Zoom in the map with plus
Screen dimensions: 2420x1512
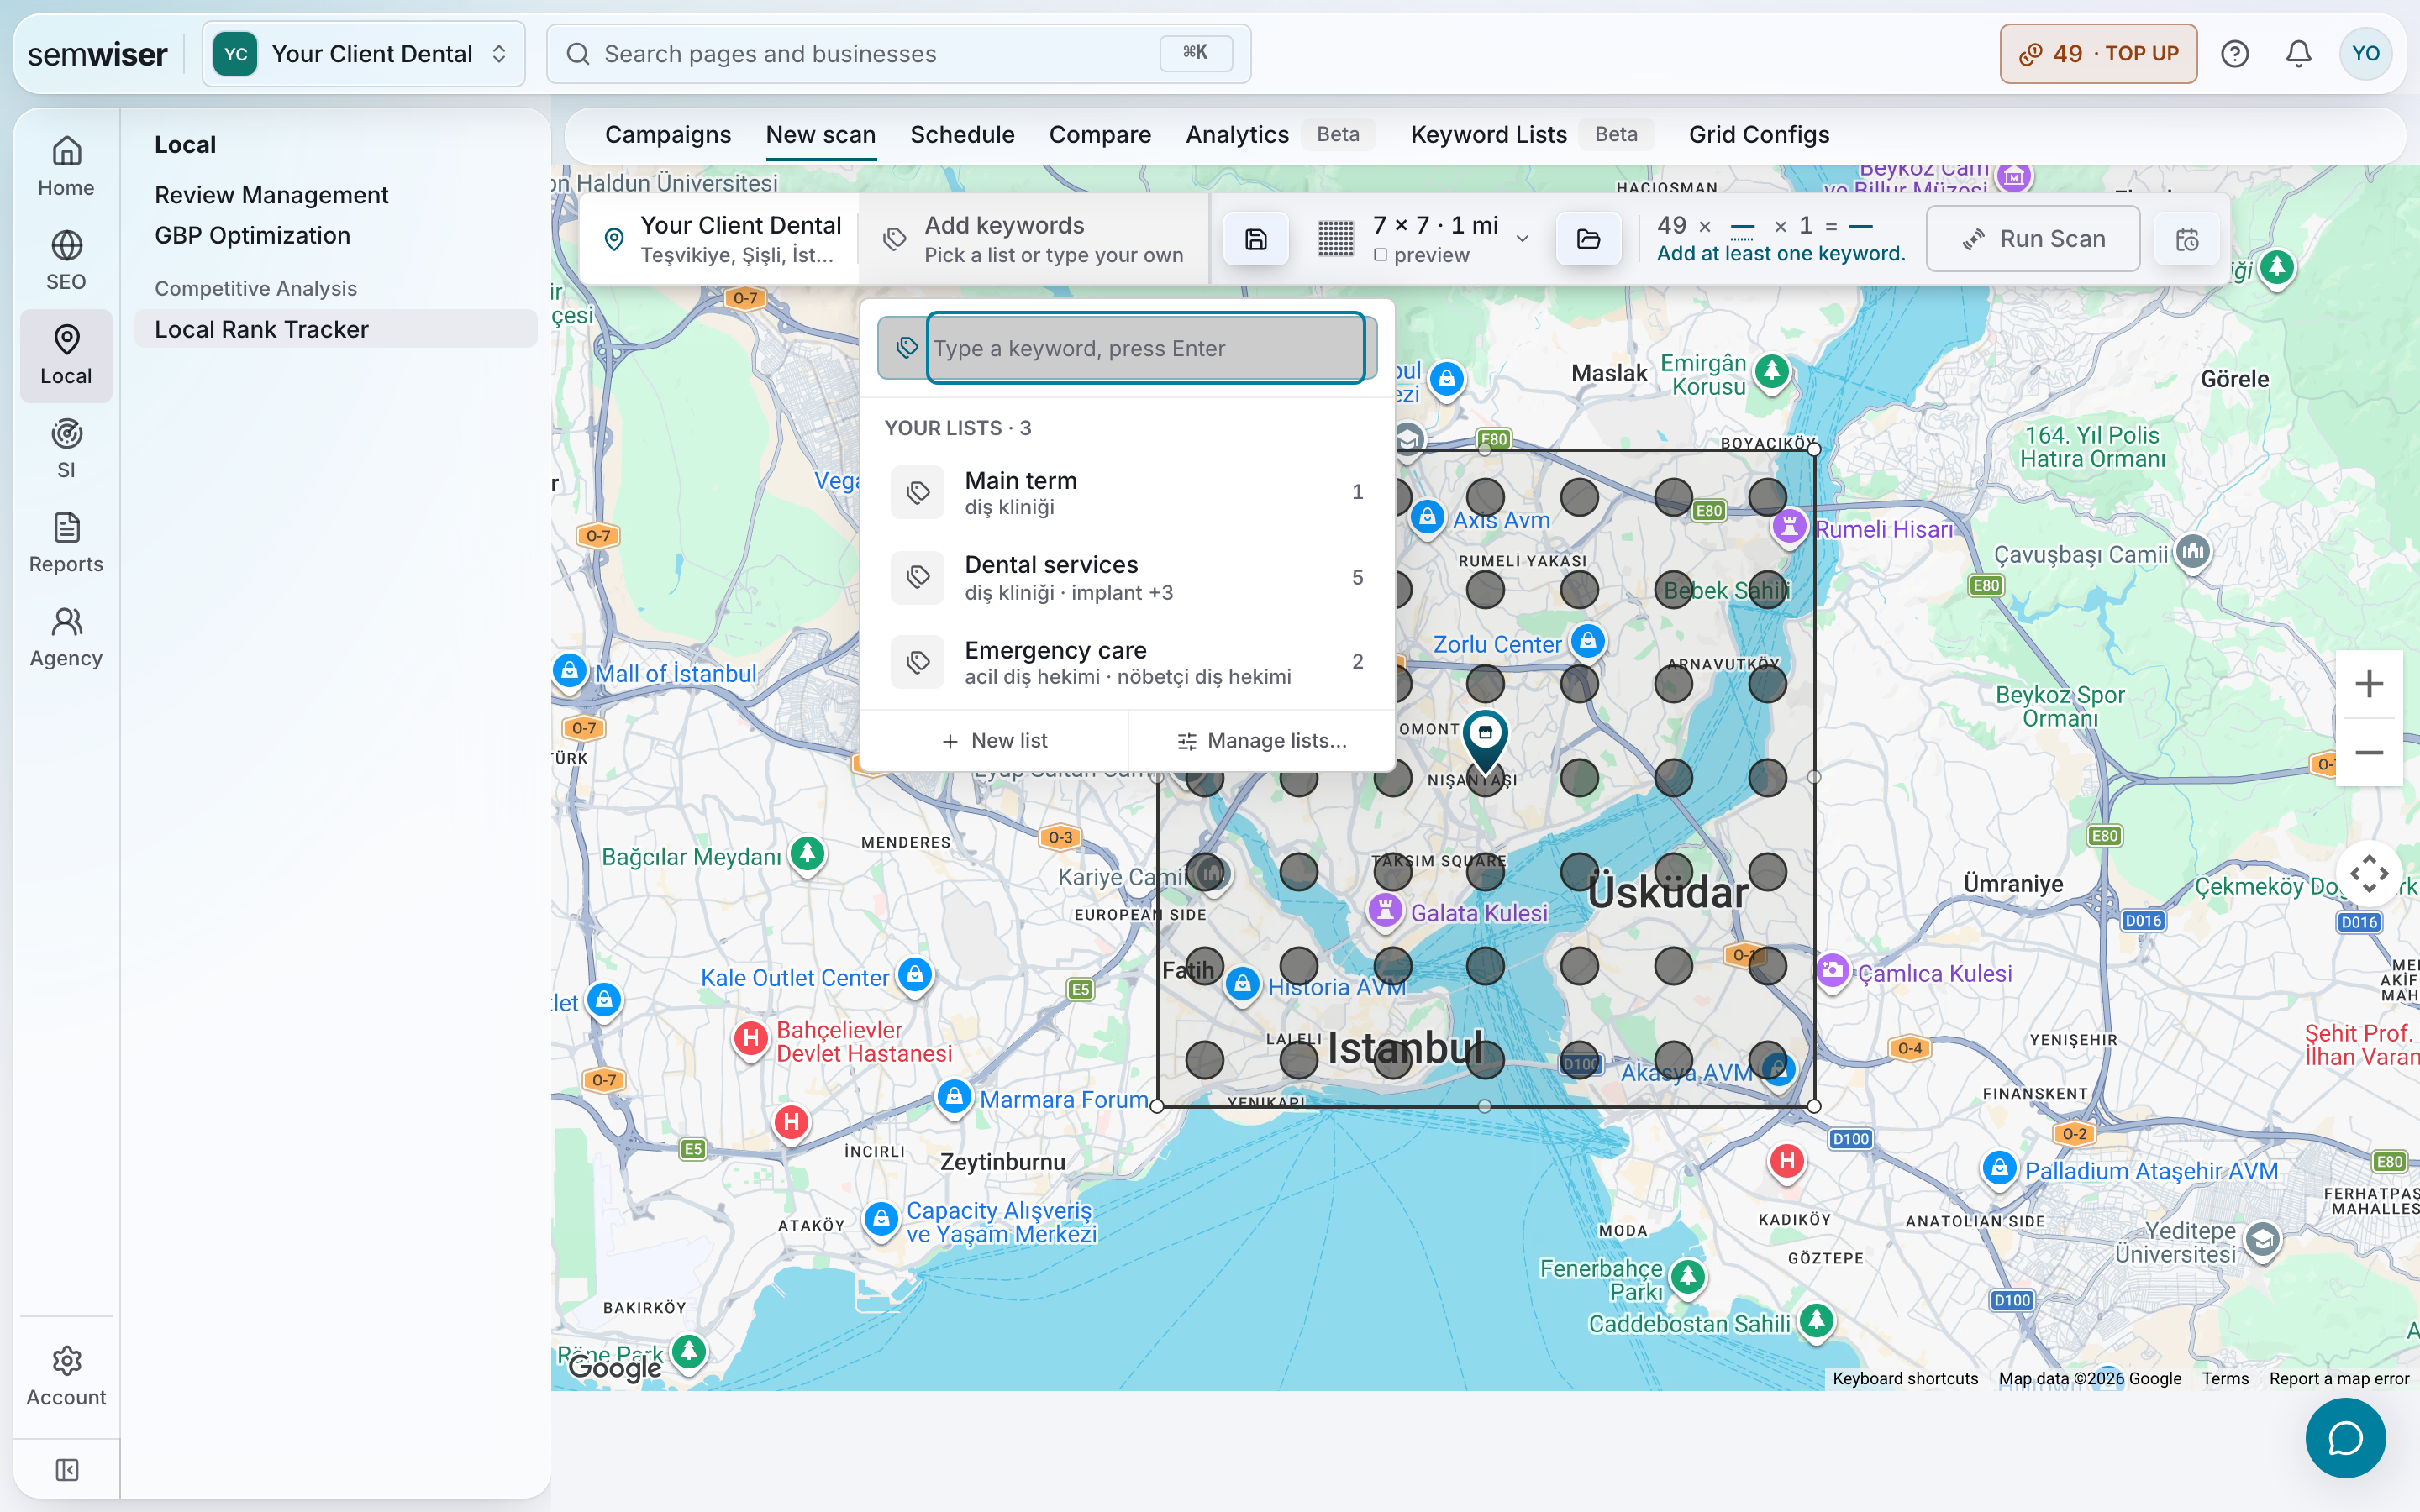tap(2369, 684)
